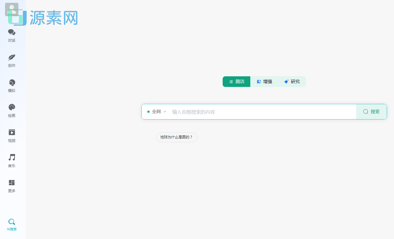This screenshot has width=394, height=239.
Task: Open the 视频 video section
Action: click(x=11, y=136)
